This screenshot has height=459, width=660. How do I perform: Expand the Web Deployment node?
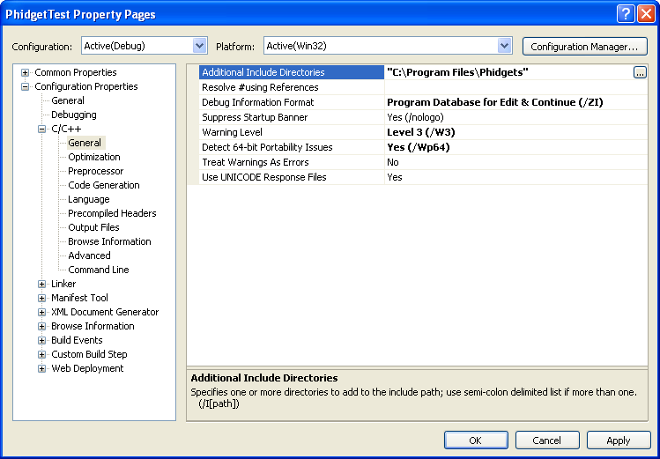pyautogui.click(x=41, y=368)
